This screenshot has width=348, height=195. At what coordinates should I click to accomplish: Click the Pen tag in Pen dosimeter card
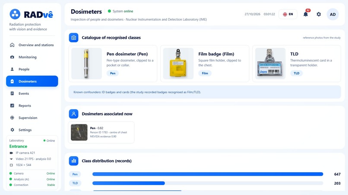pyautogui.click(x=113, y=73)
